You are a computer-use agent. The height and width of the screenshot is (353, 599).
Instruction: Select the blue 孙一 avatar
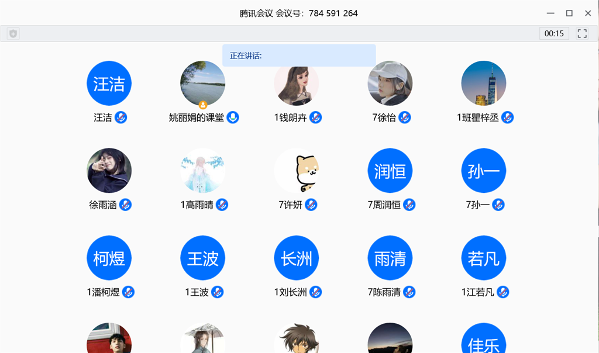click(x=484, y=171)
